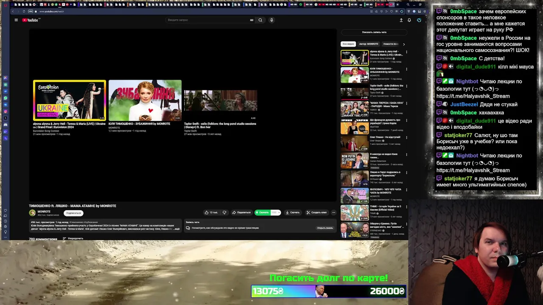
Task: Open YouTube notifications bell
Action: (409, 20)
